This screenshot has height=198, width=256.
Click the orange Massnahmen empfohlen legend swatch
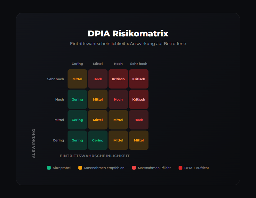[80, 168]
